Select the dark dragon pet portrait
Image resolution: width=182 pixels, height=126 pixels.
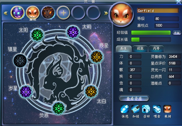48,13
